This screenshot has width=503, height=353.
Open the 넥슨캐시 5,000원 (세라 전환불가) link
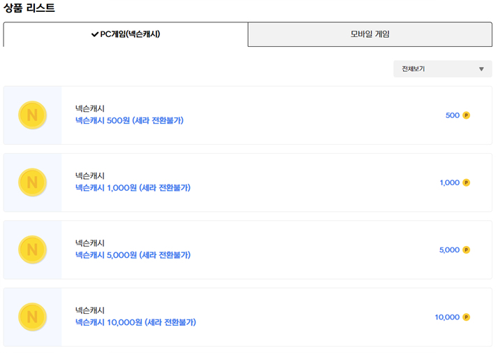pyautogui.click(x=133, y=254)
